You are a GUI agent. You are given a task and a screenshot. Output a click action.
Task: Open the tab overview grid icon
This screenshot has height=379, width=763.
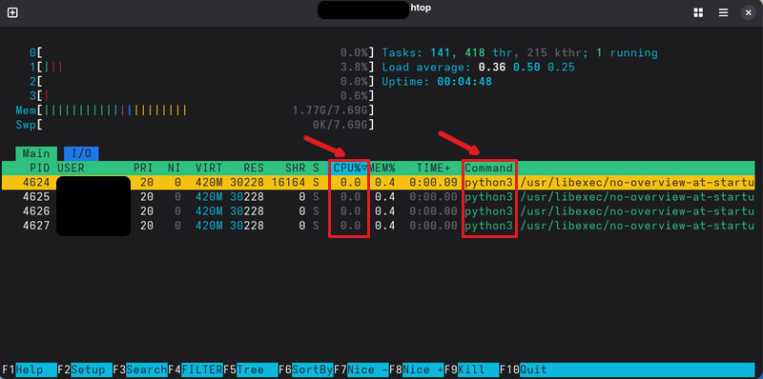pyautogui.click(x=698, y=12)
